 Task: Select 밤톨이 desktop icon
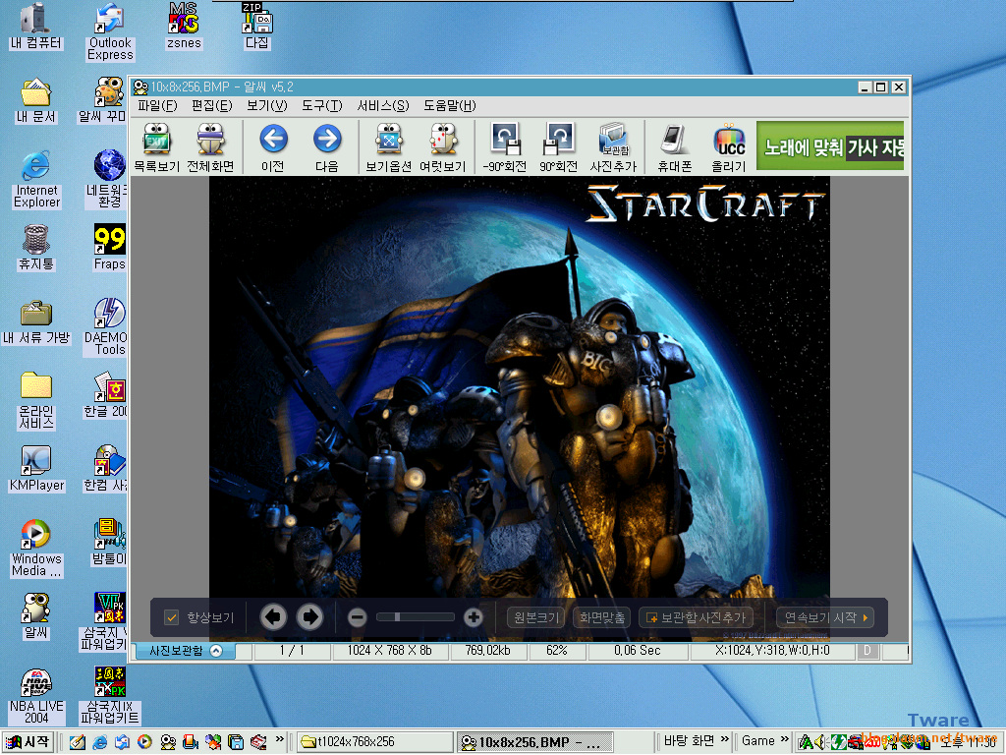click(x=109, y=543)
